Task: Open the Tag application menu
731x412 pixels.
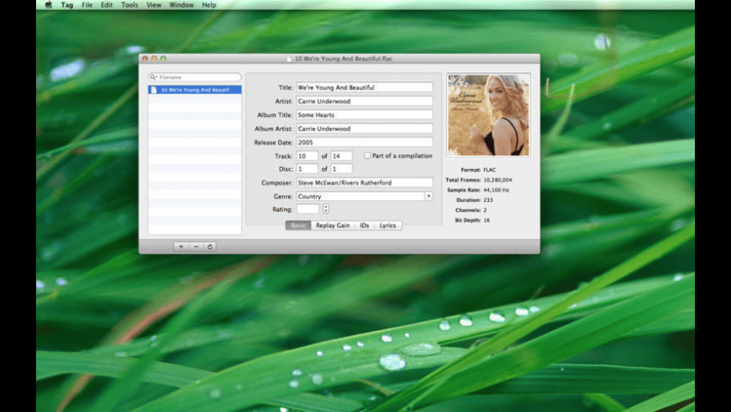Action: (x=66, y=5)
